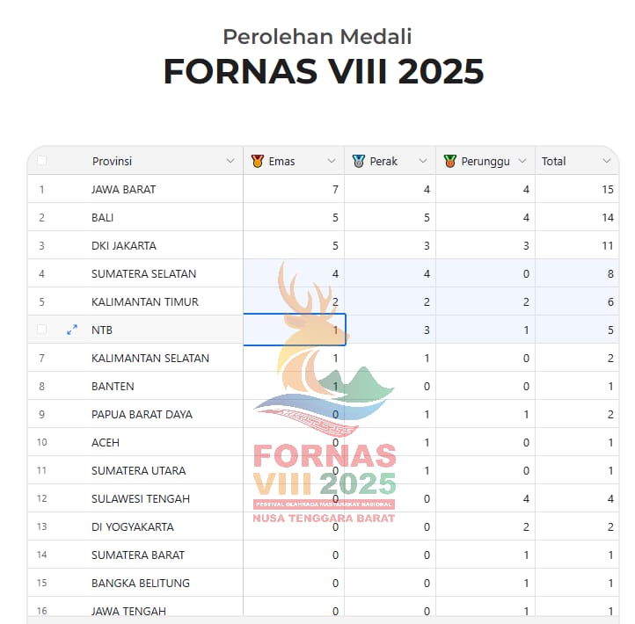
Task: Tick the select-all checkbox in header
Action: click(x=41, y=161)
